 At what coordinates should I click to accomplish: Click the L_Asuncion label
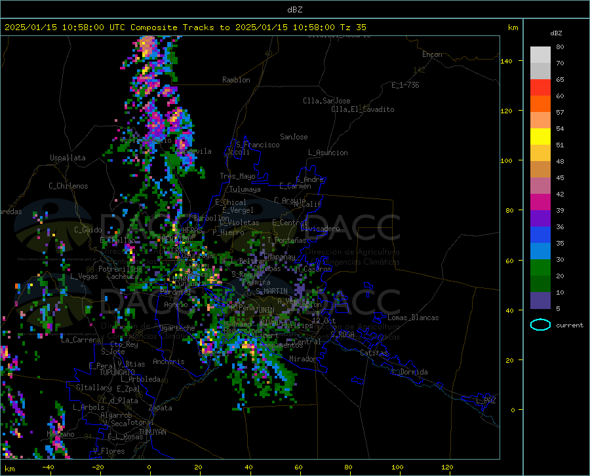click(x=328, y=153)
